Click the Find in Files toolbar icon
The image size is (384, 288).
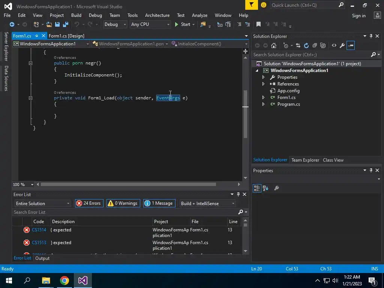coord(203,24)
